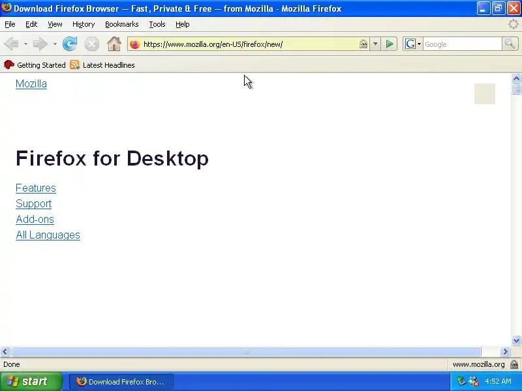Minimize the Firefox window
This screenshot has width=522, height=391.
[484, 8]
